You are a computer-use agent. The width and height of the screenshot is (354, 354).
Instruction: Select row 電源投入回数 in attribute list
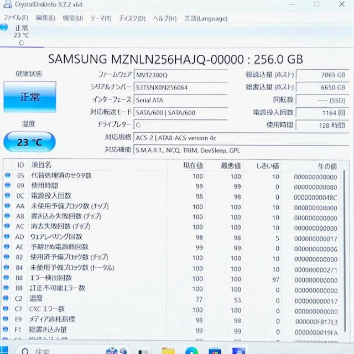coord(171,196)
